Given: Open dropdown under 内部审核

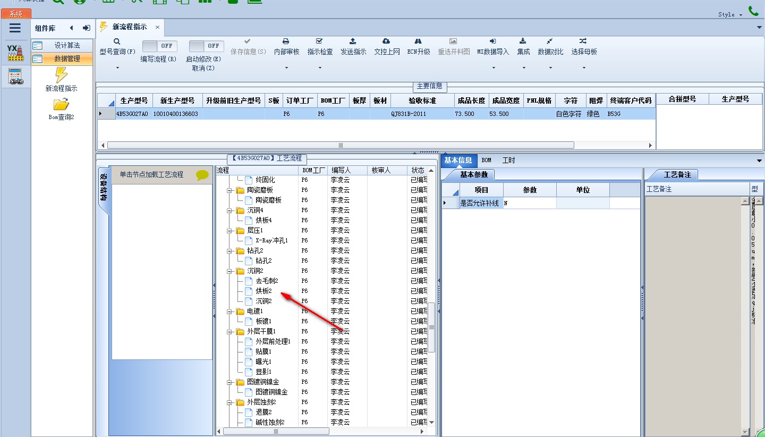Looking at the screenshot, I should [286, 68].
